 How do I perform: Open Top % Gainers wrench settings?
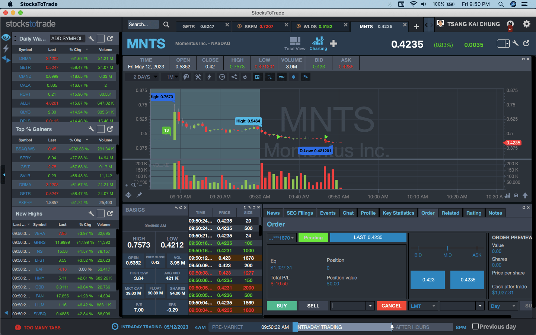91,129
